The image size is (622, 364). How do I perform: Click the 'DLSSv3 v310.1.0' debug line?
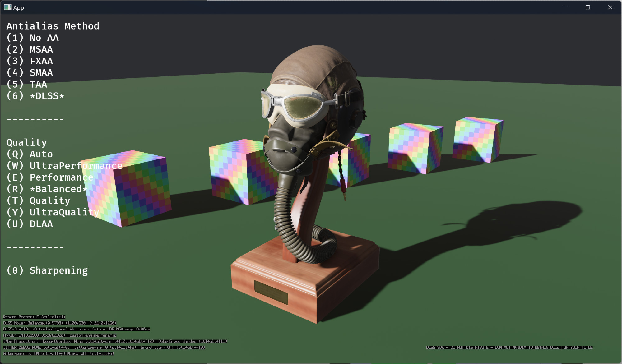[x=77, y=329]
